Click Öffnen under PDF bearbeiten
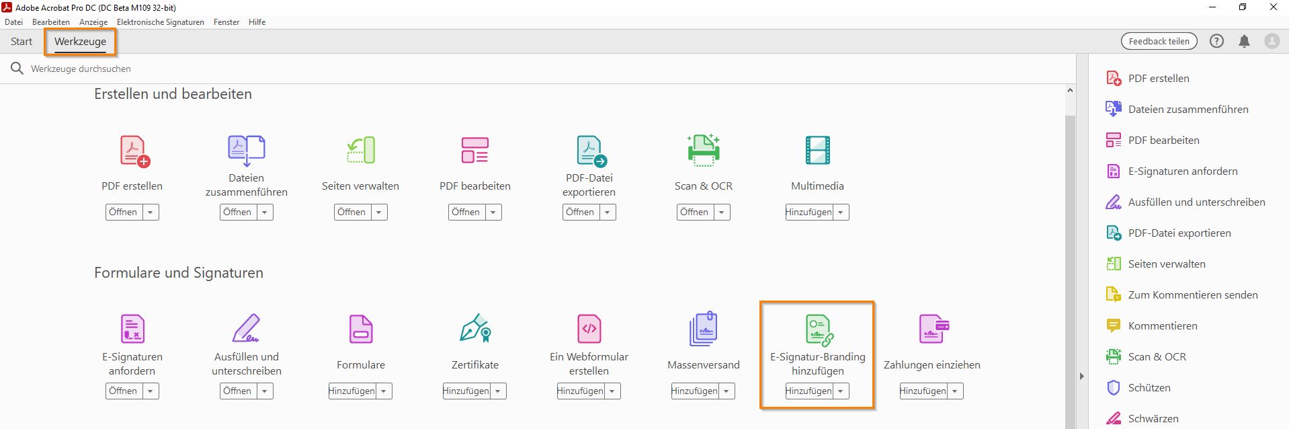1289x429 pixels. (466, 212)
